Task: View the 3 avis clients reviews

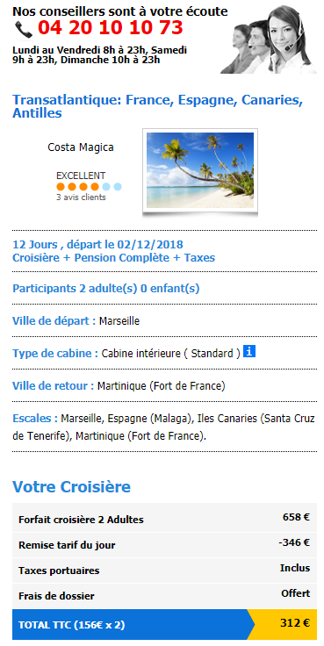Action: pyautogui.click(x=81, y=197)
